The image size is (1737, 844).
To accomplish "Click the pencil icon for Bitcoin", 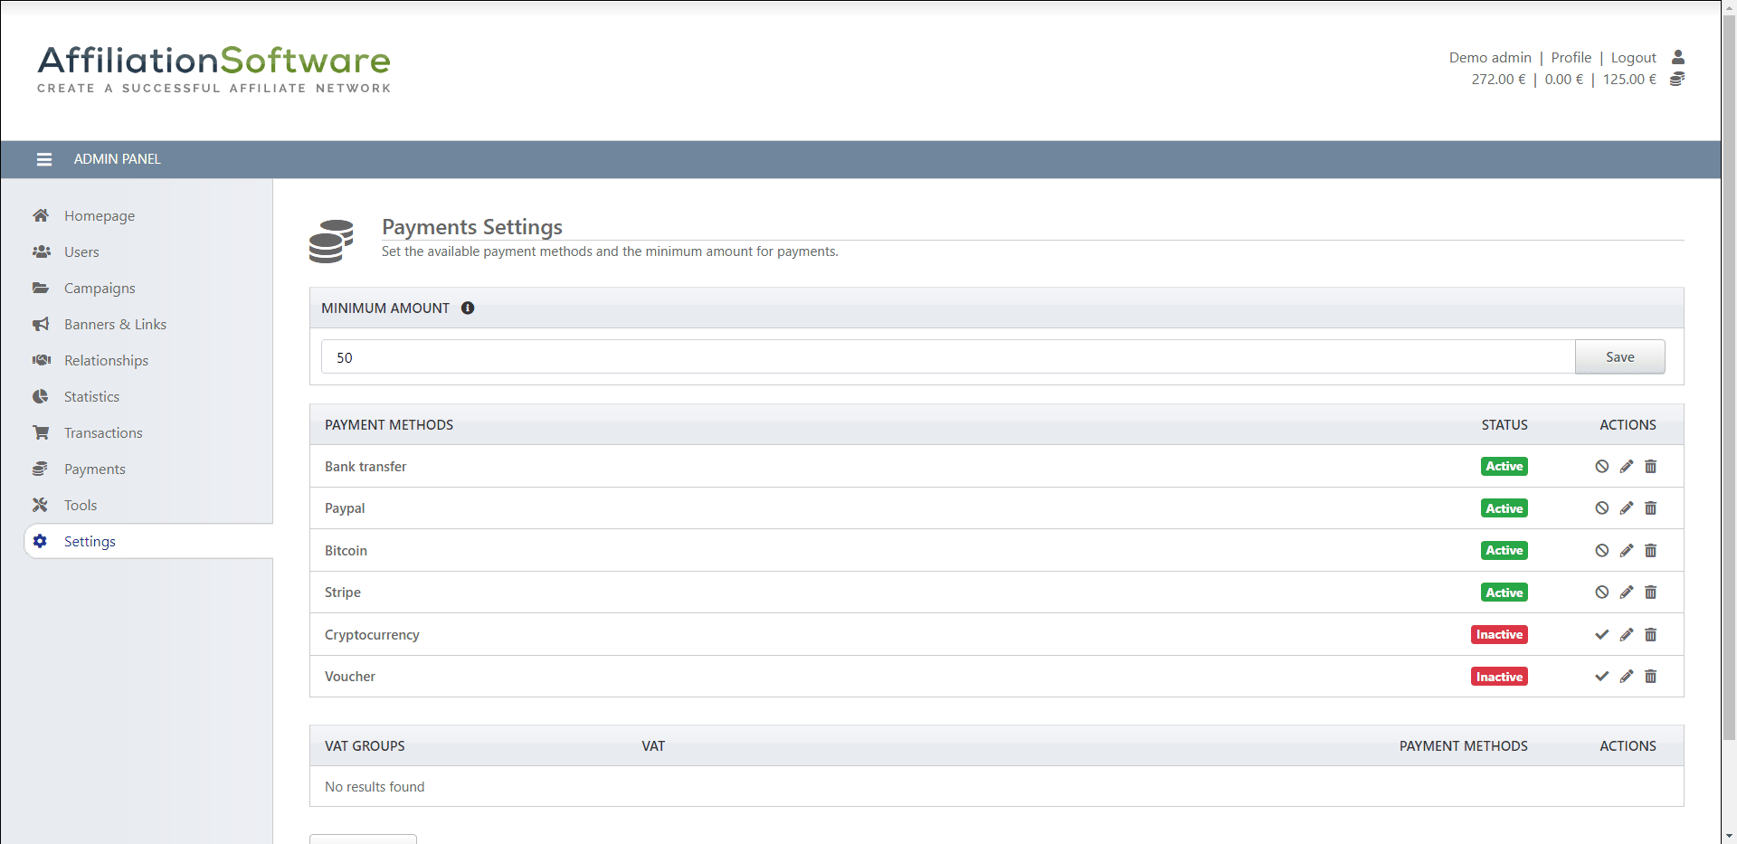I will point(1626,551).
